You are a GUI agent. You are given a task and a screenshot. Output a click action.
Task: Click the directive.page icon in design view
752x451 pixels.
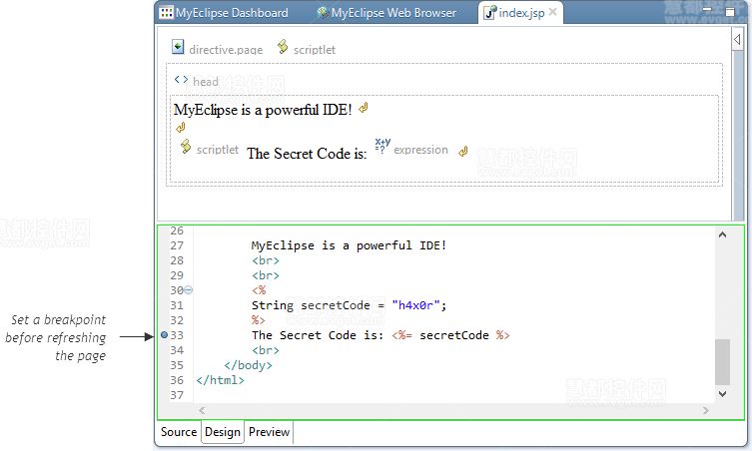coord(178,47)
